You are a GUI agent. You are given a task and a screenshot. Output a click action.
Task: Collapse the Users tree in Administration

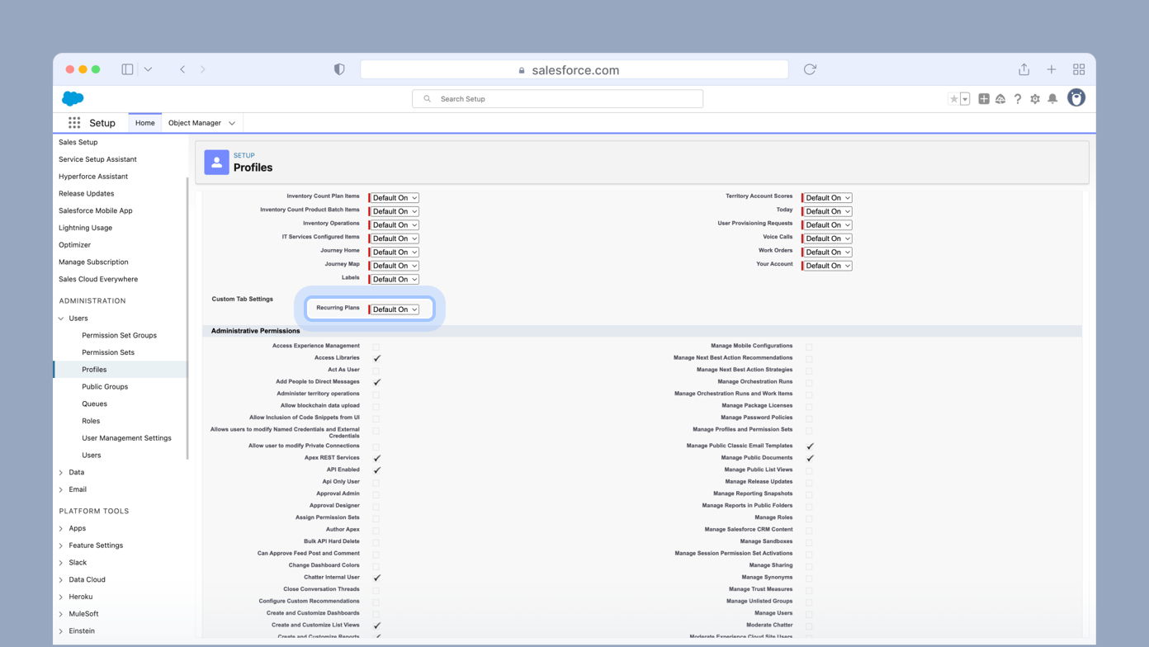[61, 318]
